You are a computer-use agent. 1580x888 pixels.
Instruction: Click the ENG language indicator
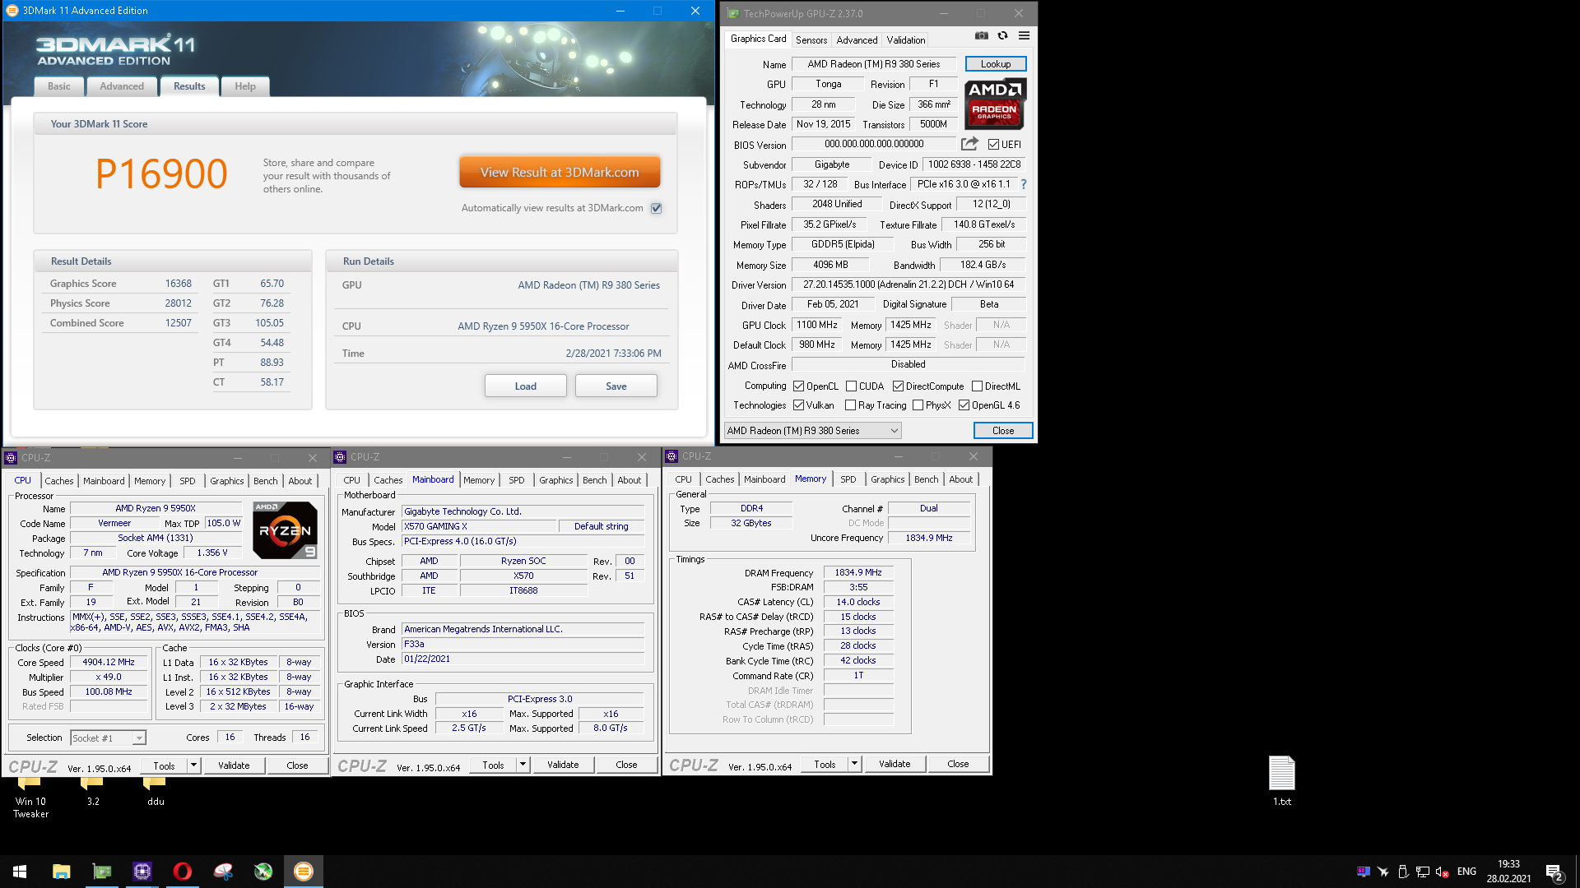[1466, 872]
